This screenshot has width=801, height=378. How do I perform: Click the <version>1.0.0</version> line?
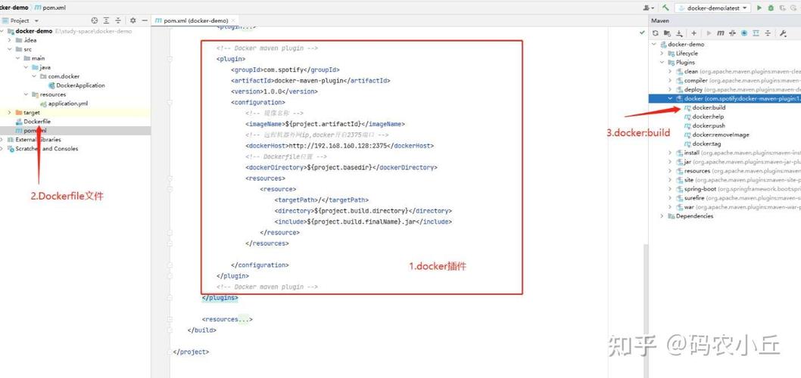point(274,91)
